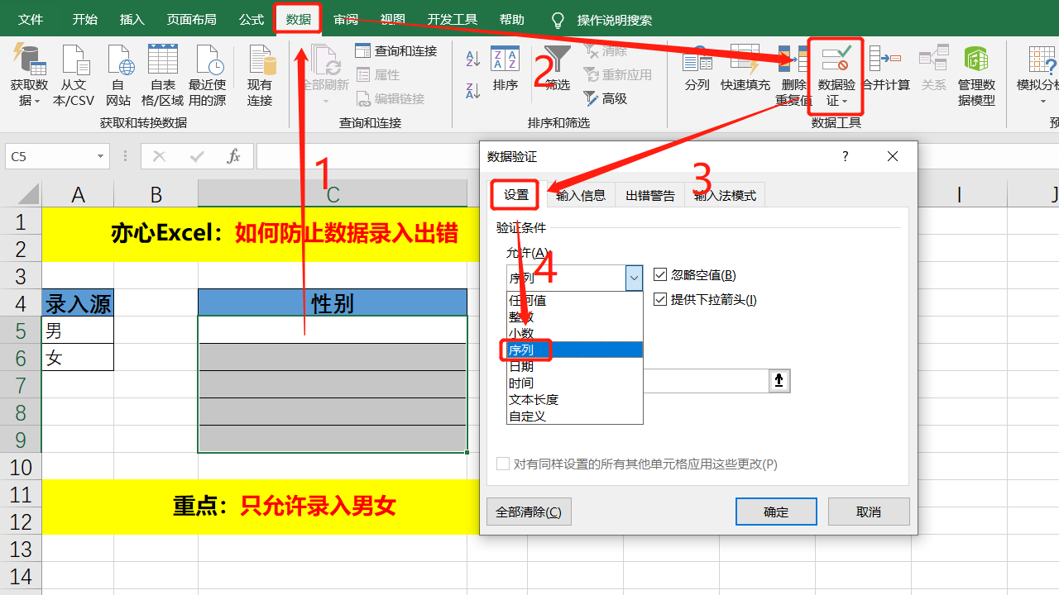Check the apply-to-all-cells 对有同样设置 checkbox
Image resolution: width=1059 pixels, height=595 pixels.
click(x=503, y=464)
